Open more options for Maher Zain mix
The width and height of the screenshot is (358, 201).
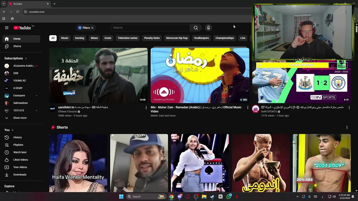click(248, 107)
